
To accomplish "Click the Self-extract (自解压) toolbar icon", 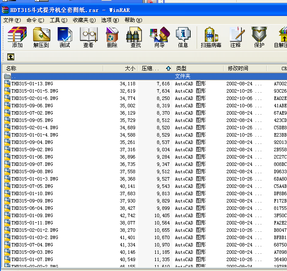I will (x=281, y=37).
